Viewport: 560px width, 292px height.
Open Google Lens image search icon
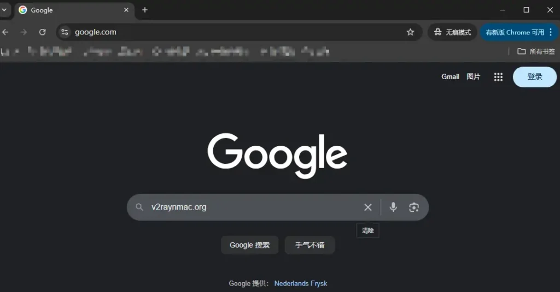point(413,207)
